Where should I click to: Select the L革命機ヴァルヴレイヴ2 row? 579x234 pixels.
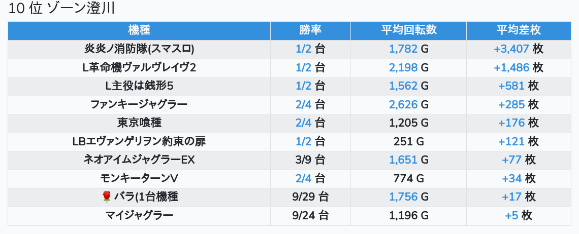pyautogui.click(x=139, y=68)
